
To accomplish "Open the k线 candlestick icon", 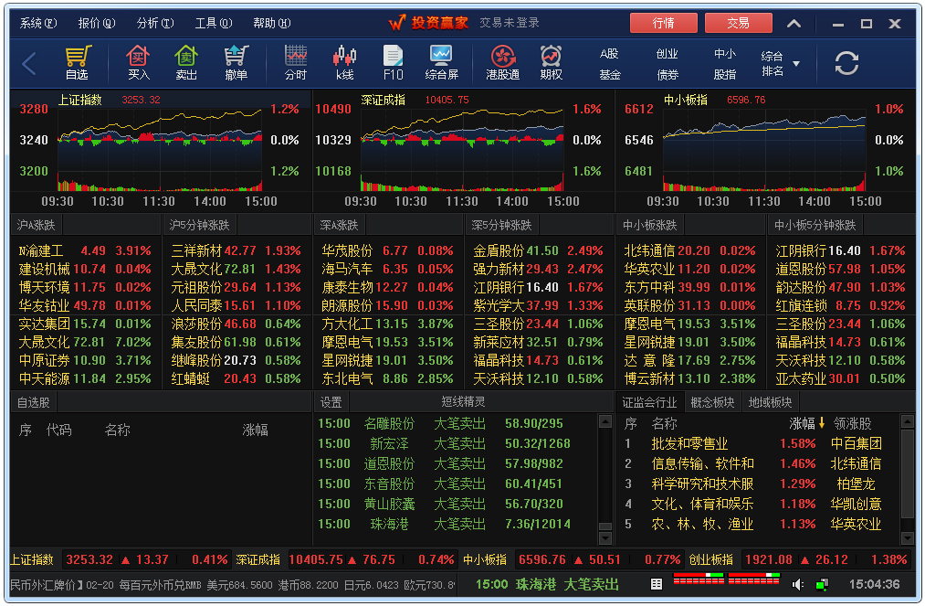I will click(x=344, y=62).
